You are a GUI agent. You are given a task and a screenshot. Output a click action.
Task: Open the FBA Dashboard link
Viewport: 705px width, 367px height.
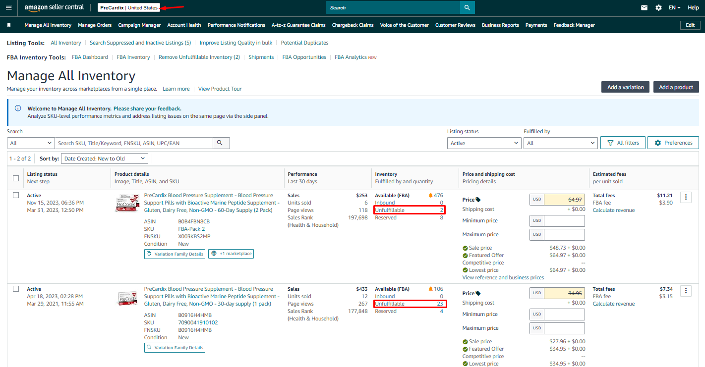(x=90, y=57)
